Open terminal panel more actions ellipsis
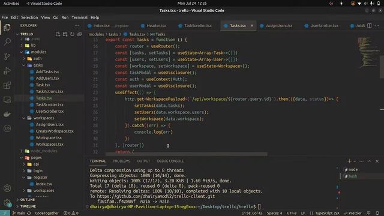The width and height of the screenshot is (384, 216). [x=361, y=161]
